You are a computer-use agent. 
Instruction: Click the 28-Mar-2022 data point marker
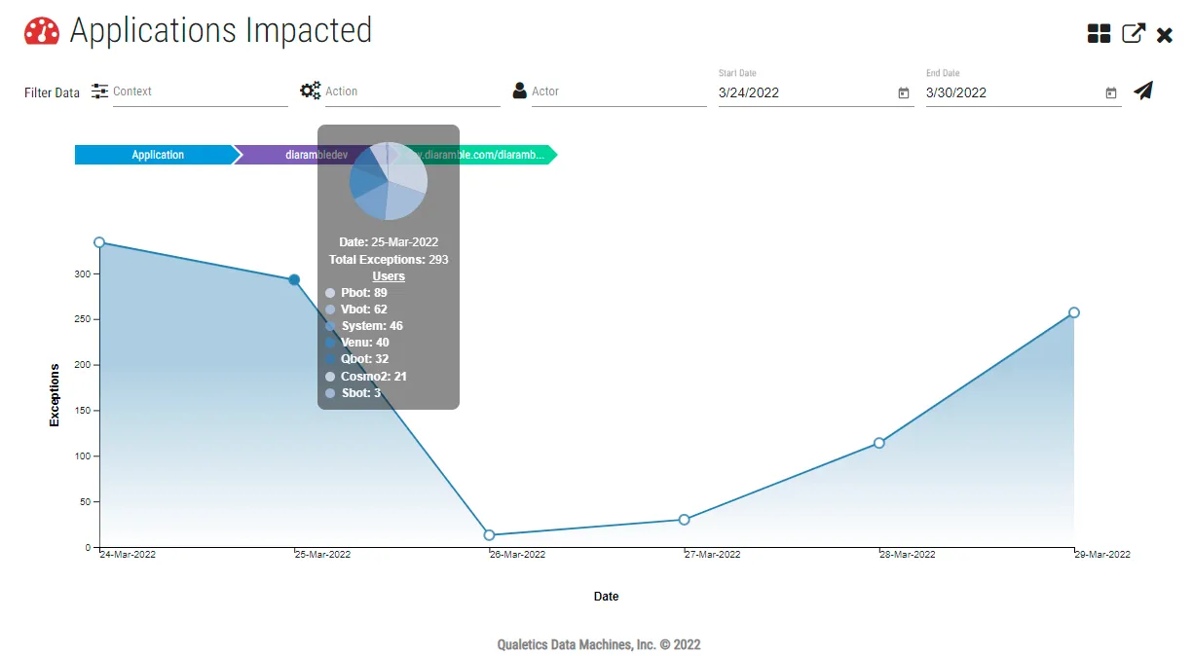tap(879, 443)
